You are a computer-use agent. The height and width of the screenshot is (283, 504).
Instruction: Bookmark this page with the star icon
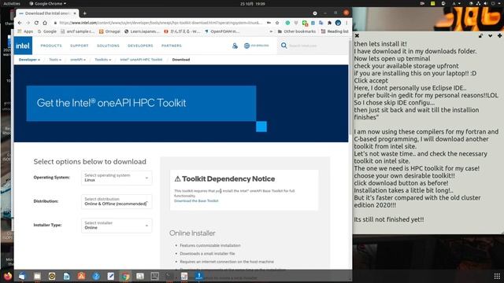pyautogui.click(x=277, y=23)
